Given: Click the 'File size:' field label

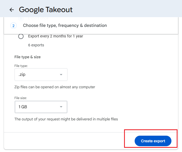Looking at the screenshot, I should (x=21, y=98).
